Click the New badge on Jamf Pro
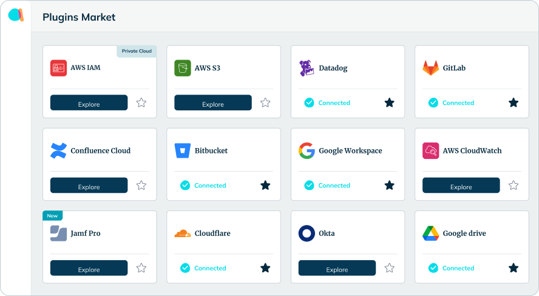 (x=52, y=216)
